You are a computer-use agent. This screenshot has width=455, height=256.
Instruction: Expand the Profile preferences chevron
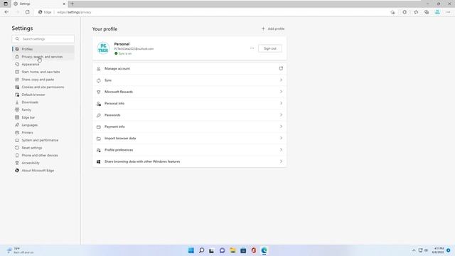tap(281, 150)
